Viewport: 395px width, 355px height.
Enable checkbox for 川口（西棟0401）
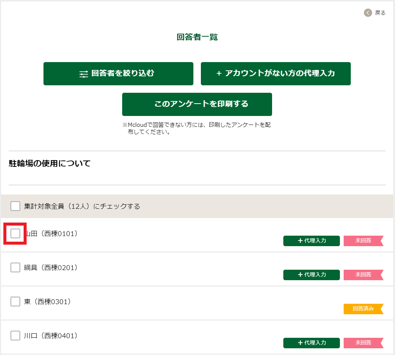(15, 336)
